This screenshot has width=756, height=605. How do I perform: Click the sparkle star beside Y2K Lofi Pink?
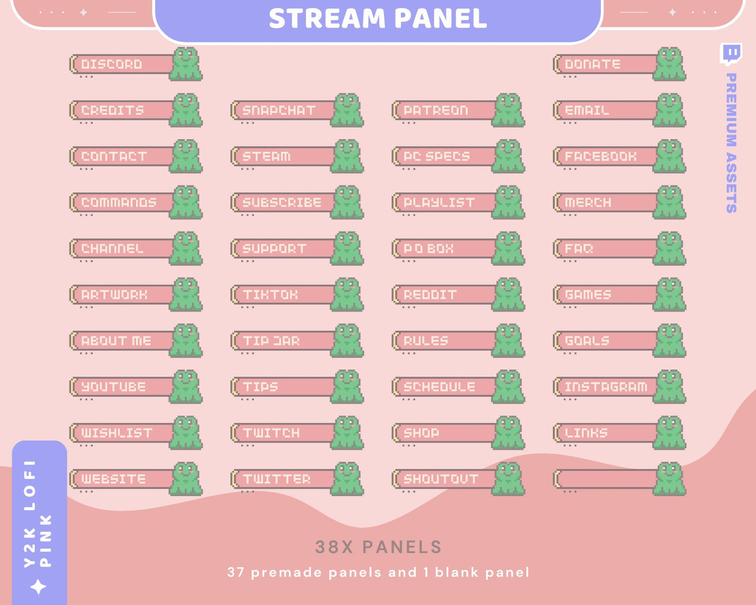tap(38, 587)
